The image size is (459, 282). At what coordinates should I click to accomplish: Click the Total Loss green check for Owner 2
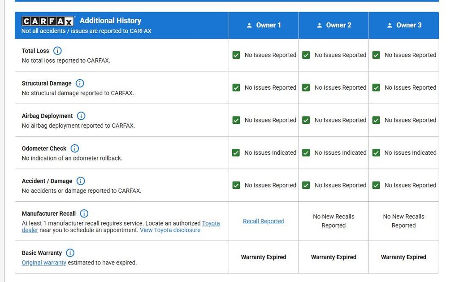(x=306, y=55)
